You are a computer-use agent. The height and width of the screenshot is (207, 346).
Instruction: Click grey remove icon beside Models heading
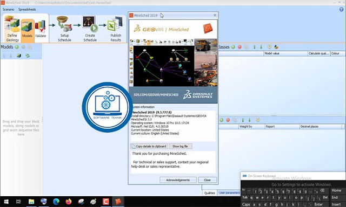click(23, 47)
